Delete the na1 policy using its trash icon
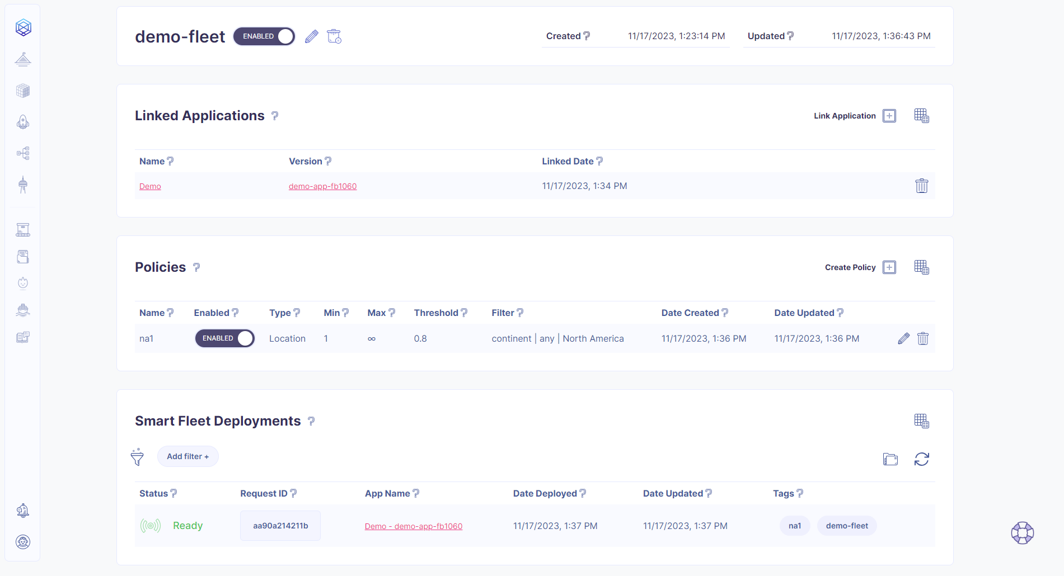This screenshot has width=1064, height=576. pyautogui.click(x=923, y=338)
